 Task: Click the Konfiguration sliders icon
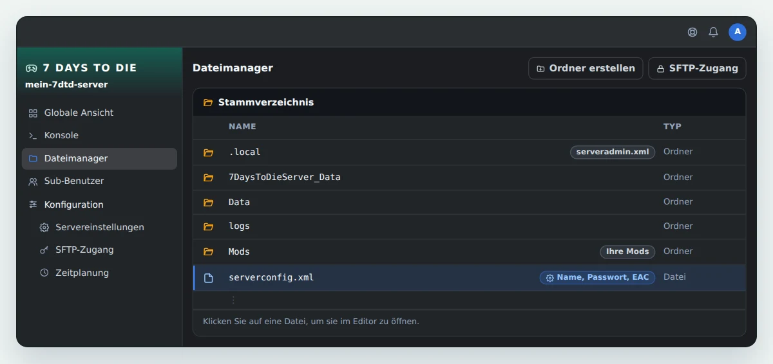click(33, 205)
